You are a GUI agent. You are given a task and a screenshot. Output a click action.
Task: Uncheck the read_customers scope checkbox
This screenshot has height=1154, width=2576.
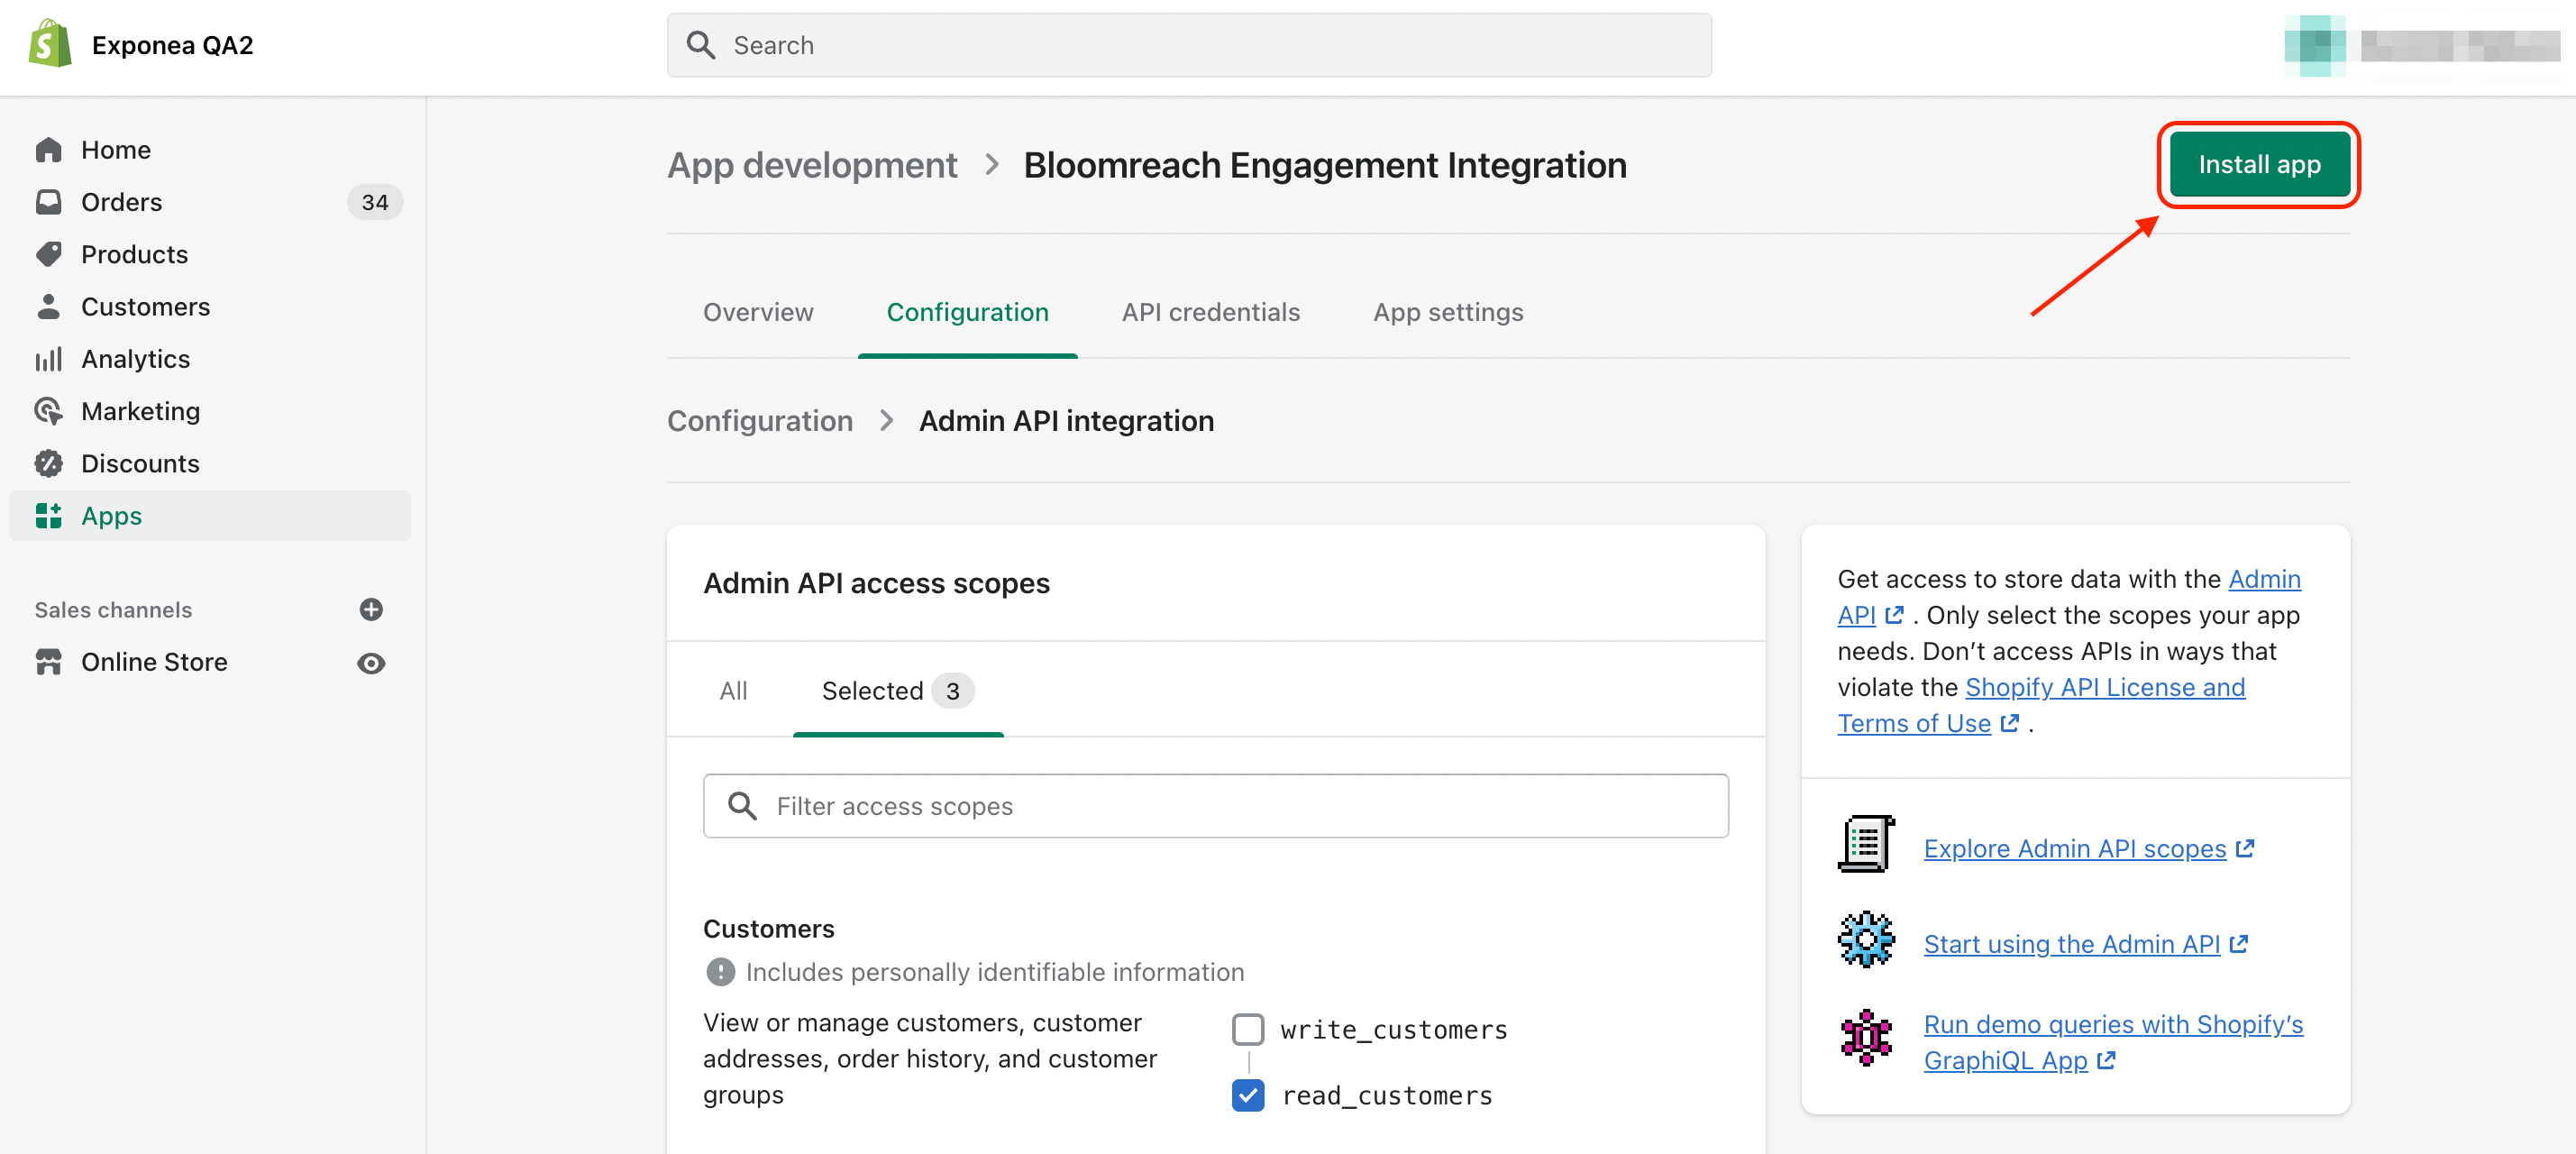click(x=1247, y=1095)
